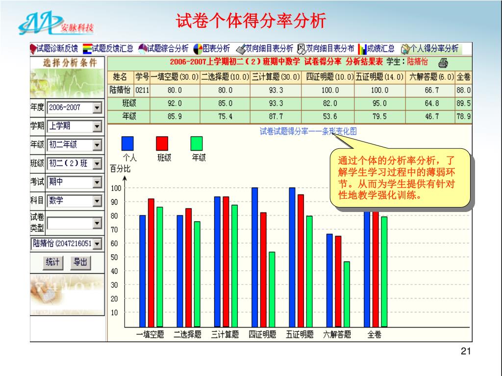Open 个人得分率分析 menu entry
502x376 pixels.
point(434,48)
